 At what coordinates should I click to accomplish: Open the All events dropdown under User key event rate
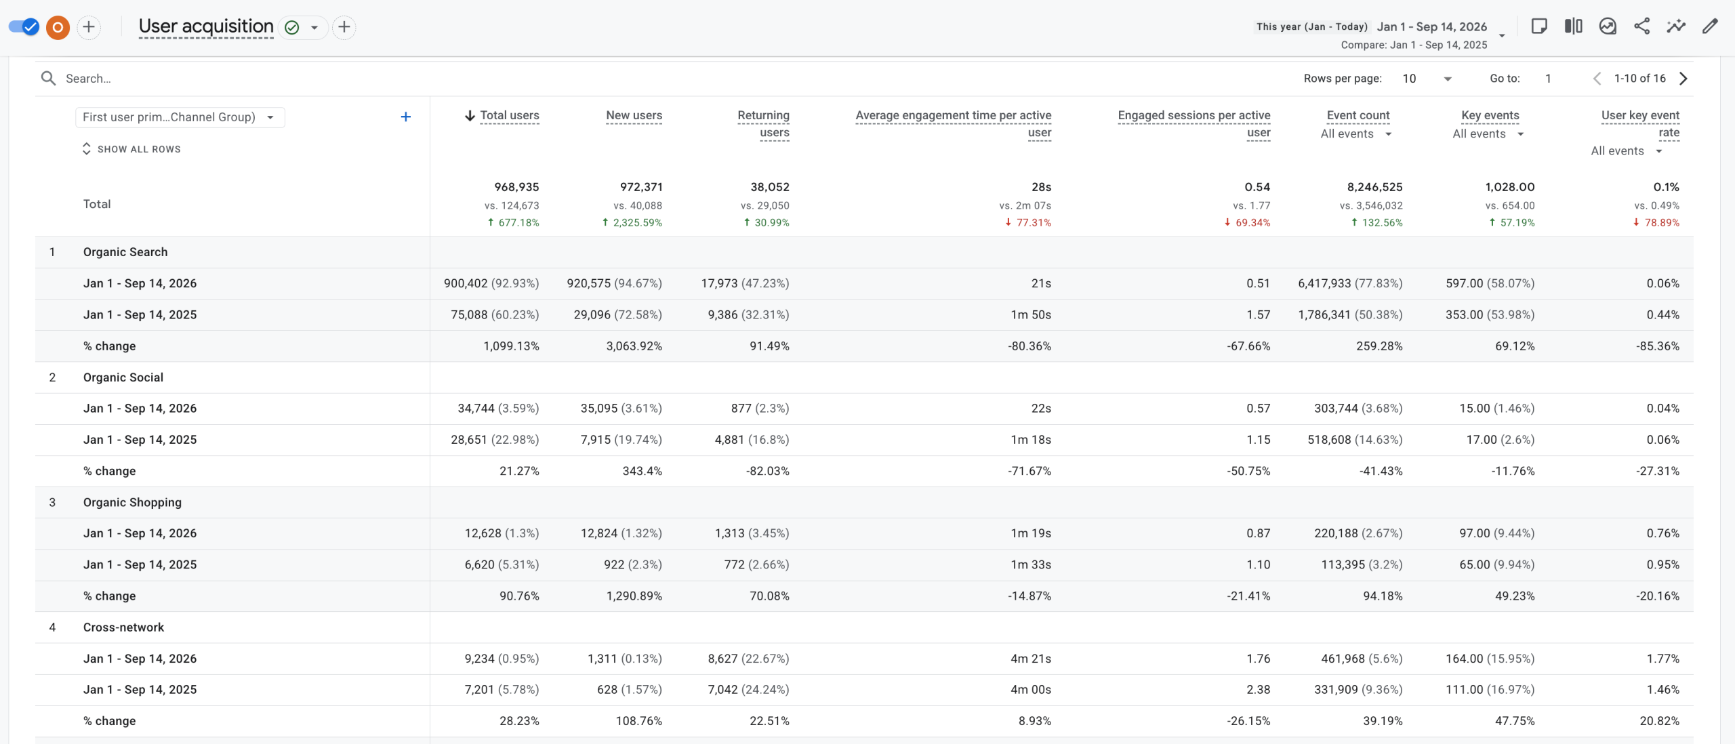[x=1627, y=151]
